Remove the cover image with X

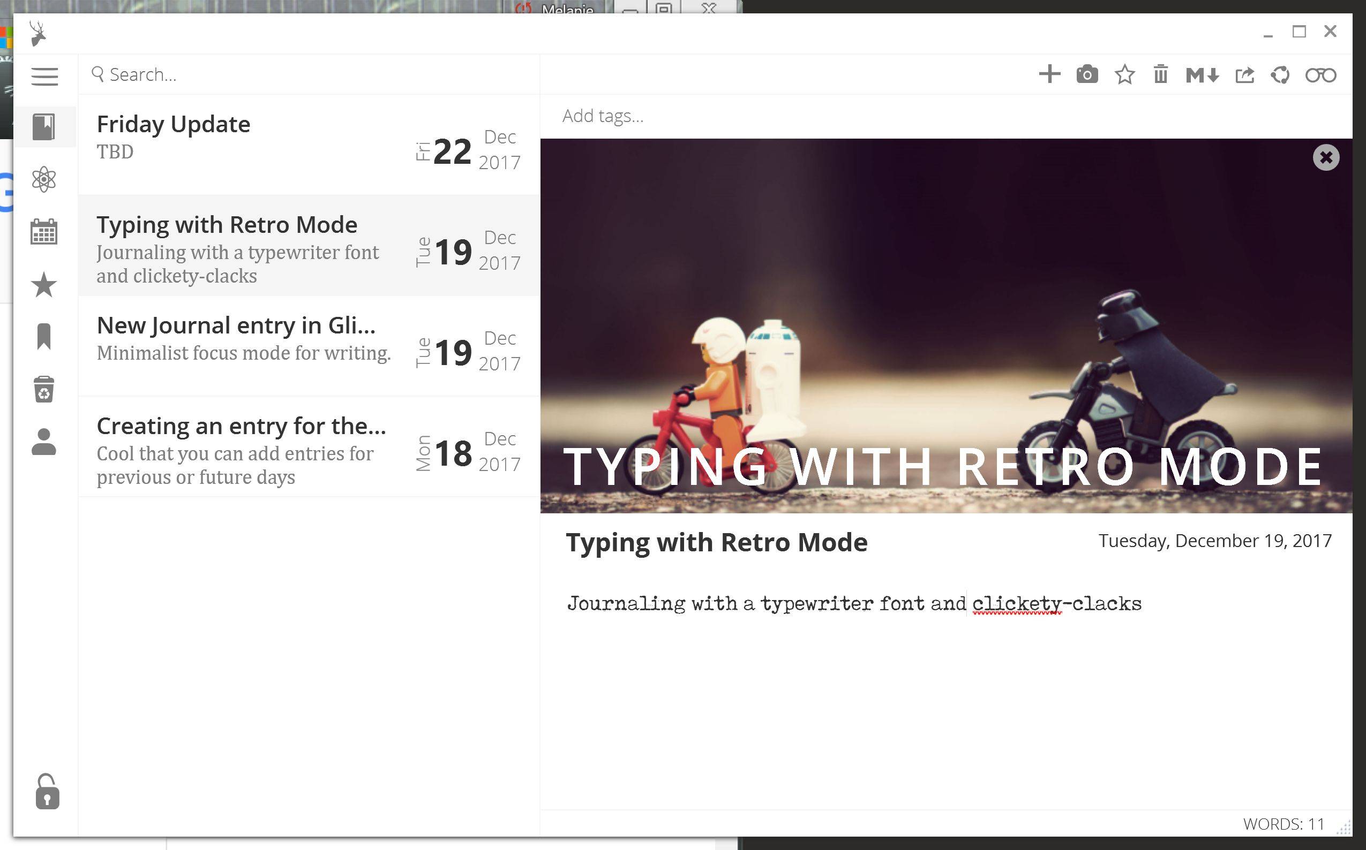coord(1326,157)
